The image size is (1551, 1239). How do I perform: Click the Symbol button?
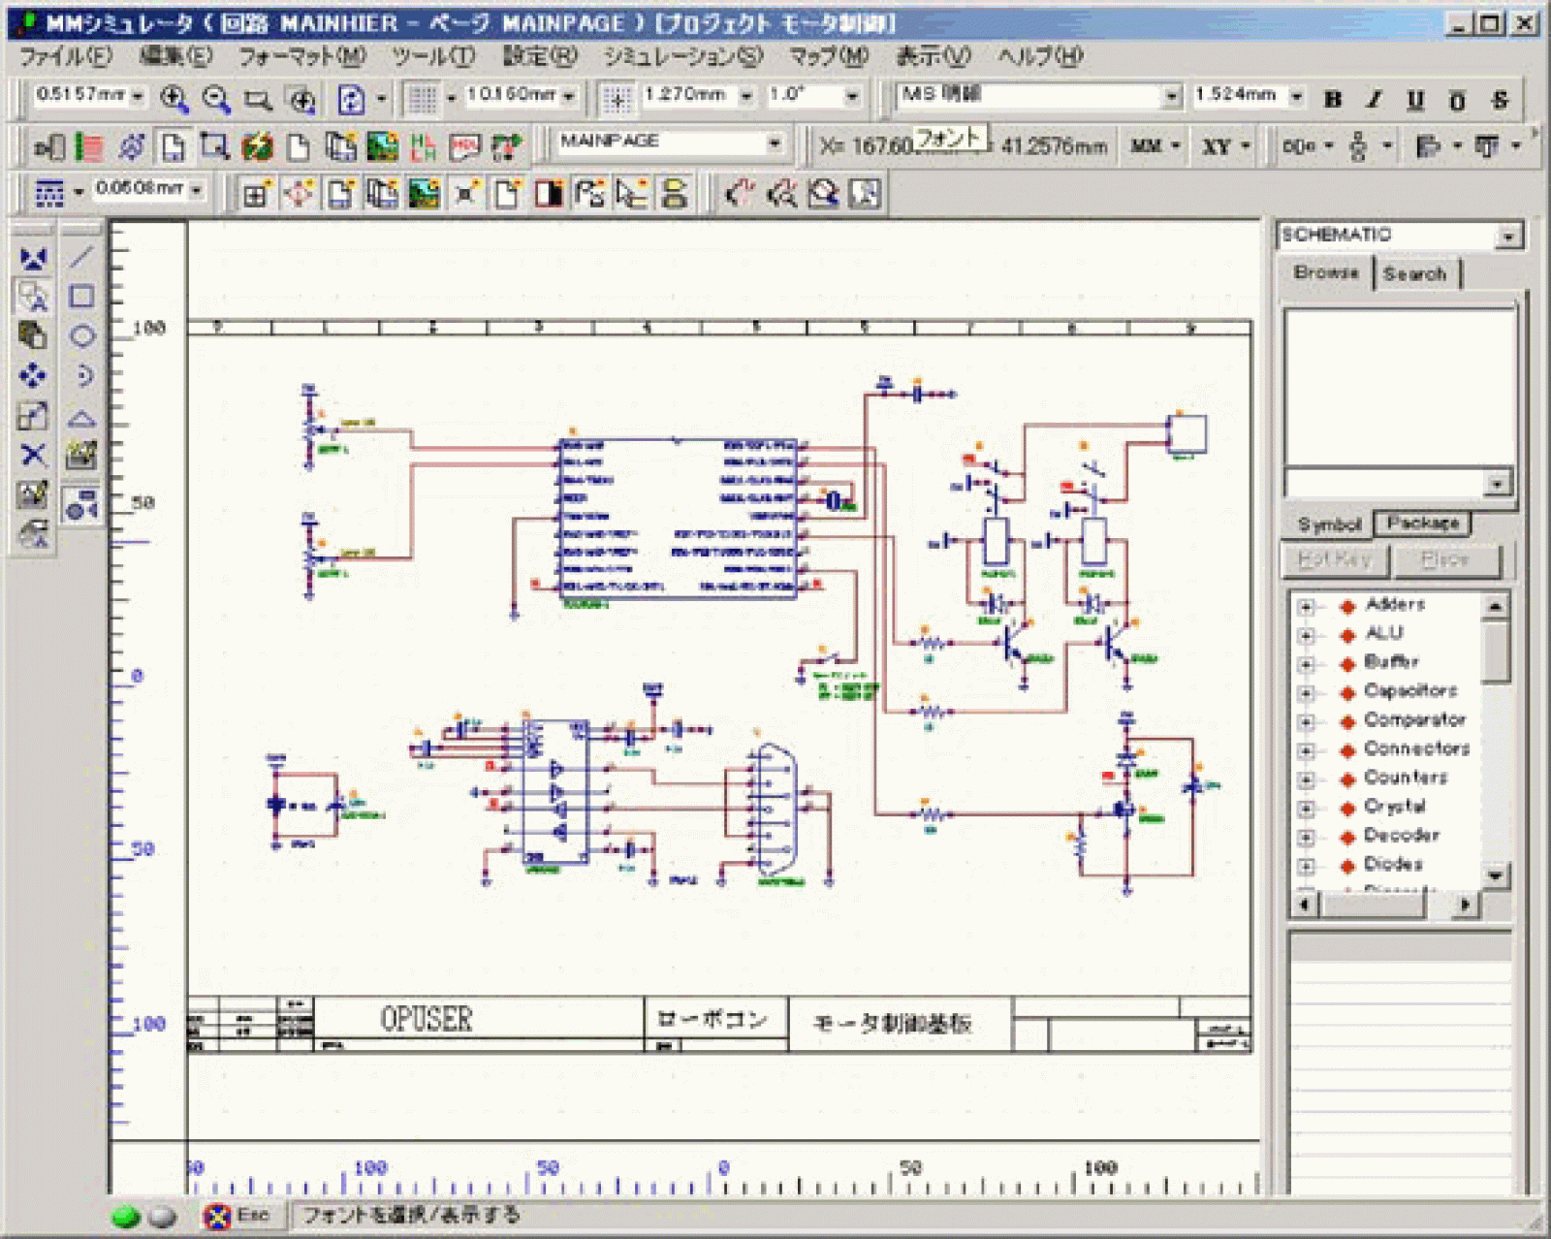[x=1329, y=524]
